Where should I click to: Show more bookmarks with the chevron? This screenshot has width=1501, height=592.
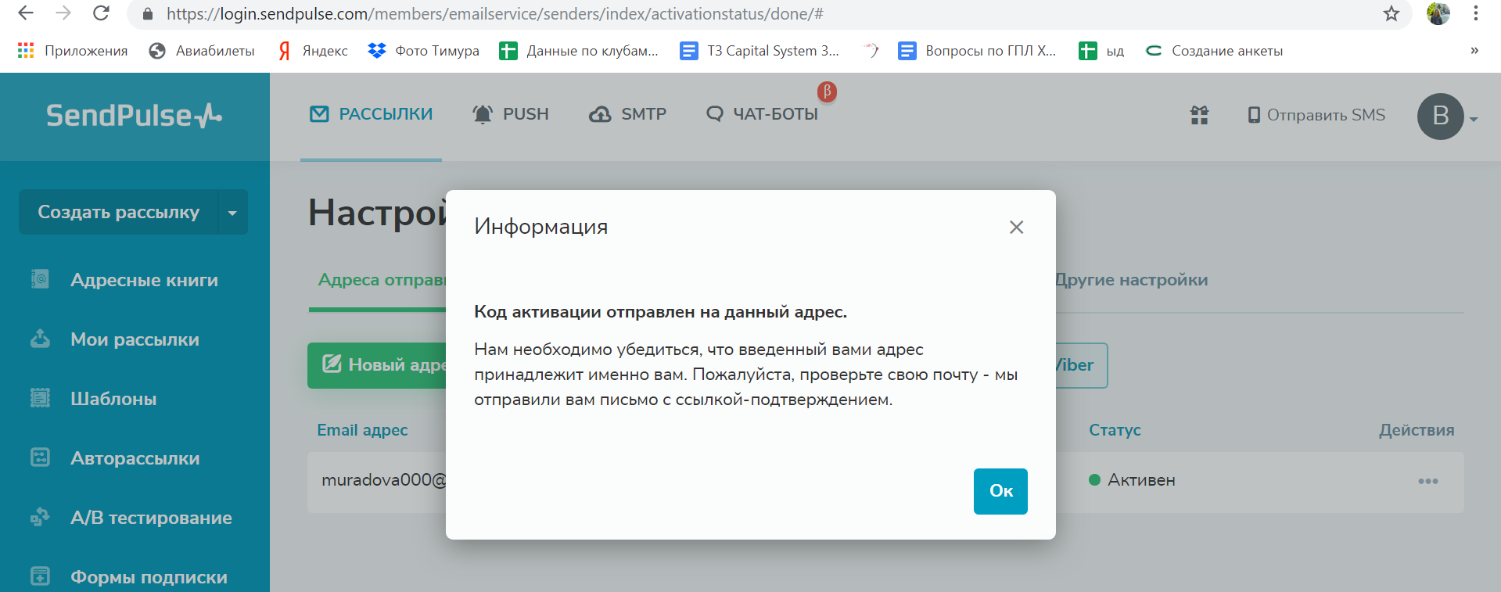click(1474, 51)
